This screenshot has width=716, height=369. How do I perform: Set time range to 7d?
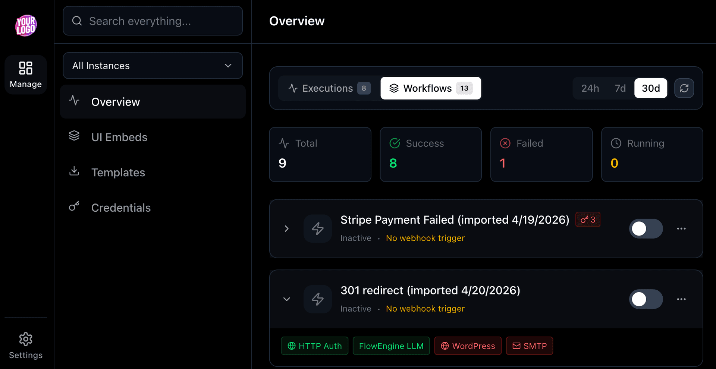click(620, 88)
